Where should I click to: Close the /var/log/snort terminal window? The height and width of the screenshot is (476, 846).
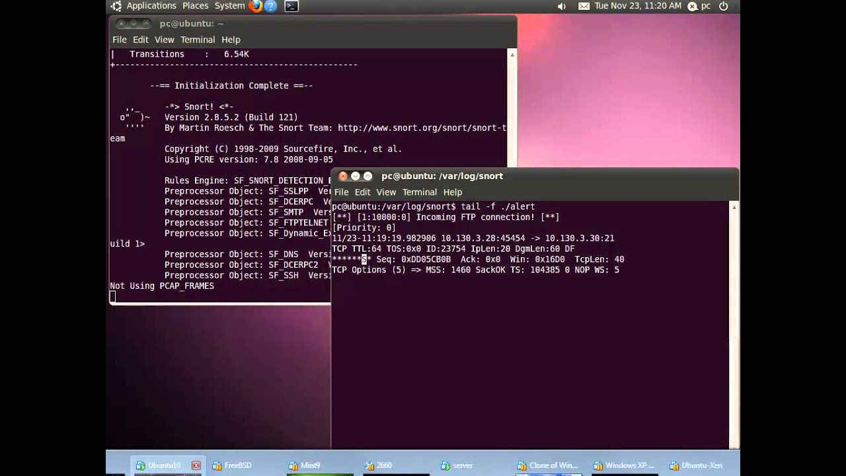pos(342,177)
